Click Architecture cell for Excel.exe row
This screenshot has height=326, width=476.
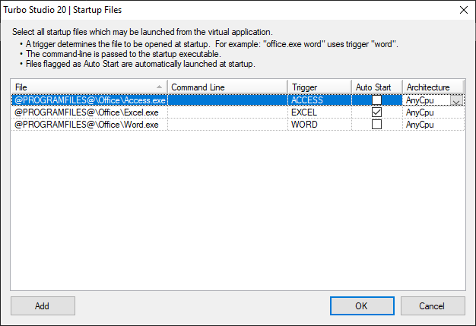click(433, 112)
